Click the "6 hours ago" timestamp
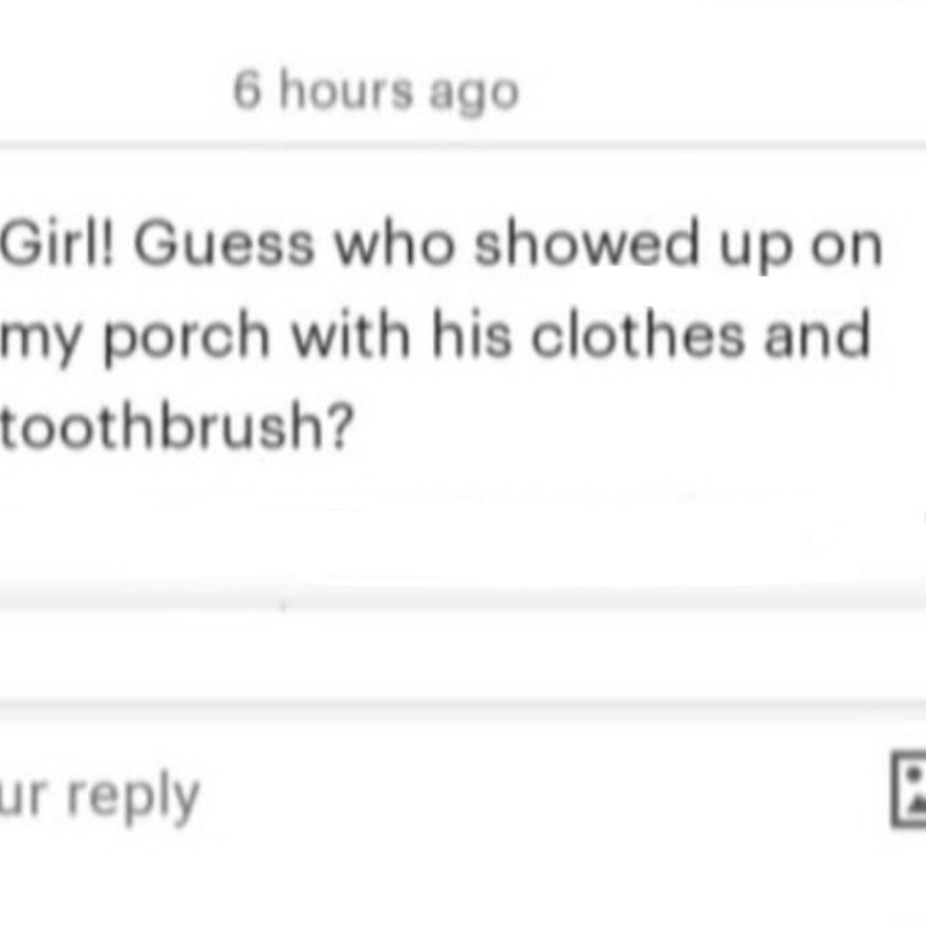This screenshot has height=926, width=926. pyautogui.click(x=376, y=91)
